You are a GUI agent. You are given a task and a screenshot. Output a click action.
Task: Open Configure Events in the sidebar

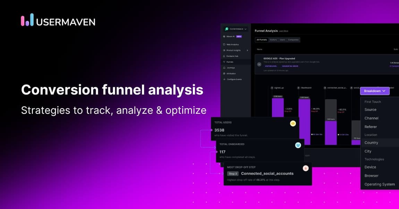233,79
